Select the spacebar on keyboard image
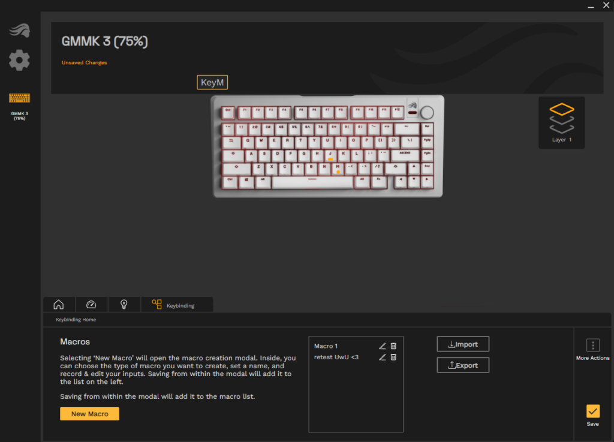 tap(312, 182)
